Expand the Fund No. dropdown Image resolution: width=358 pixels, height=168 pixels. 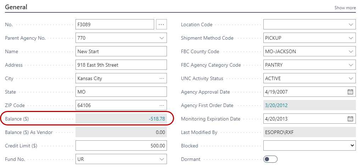pos(162,159)
